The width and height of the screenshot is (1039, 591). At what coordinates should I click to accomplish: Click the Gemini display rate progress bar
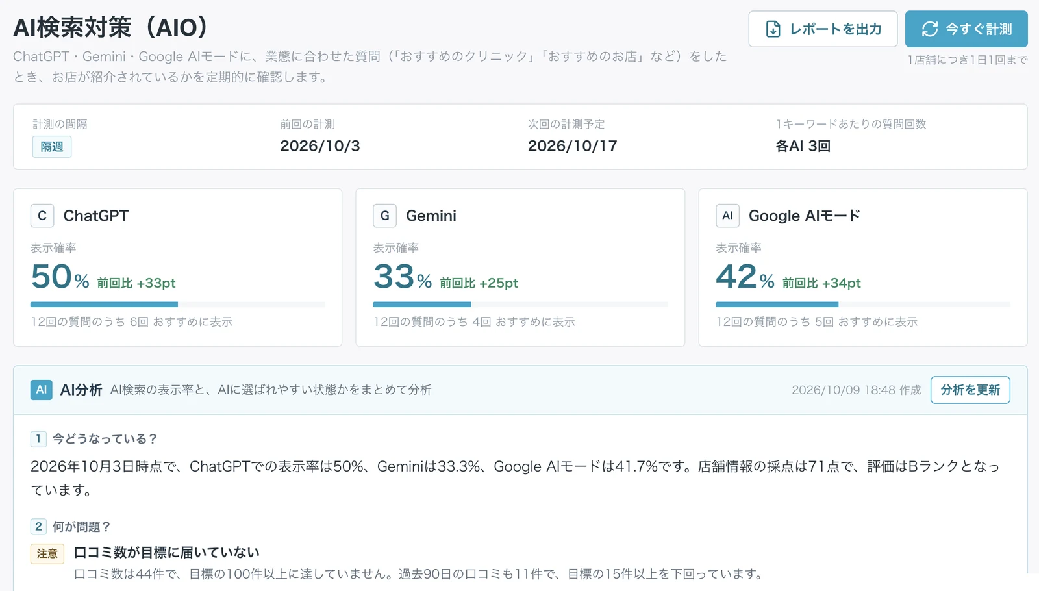click(520, 304)
